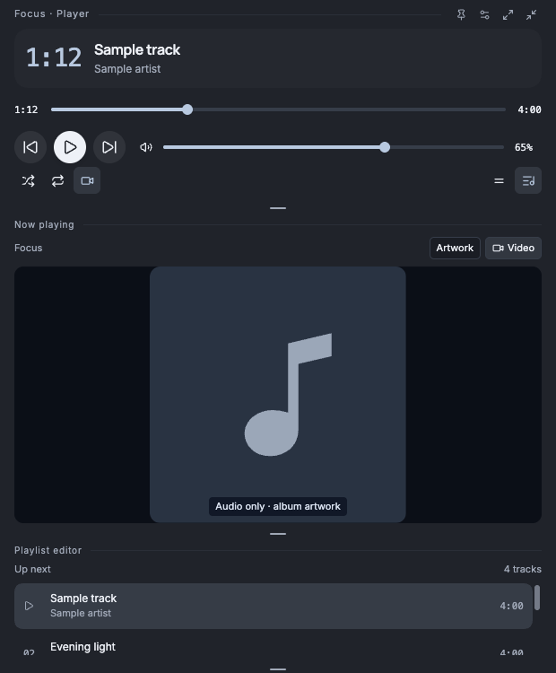Open player settings sliders icon

point(484,15)
